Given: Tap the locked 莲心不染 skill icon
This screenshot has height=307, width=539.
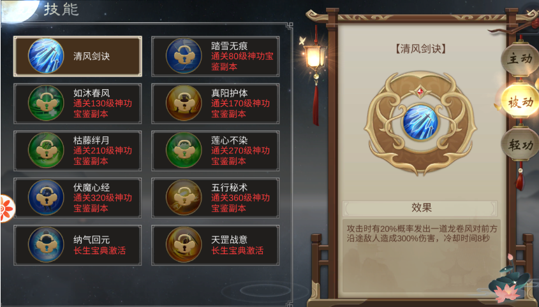Looking at the screenshot, I should click(x=184, y=150).
